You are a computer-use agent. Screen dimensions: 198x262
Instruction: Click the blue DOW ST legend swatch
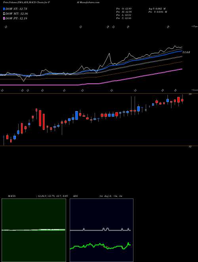tap(4, 9)
